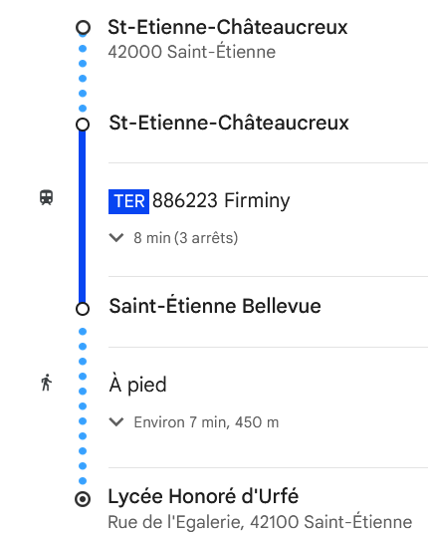Select the first St-Etienne-Châteaucreux station name
428x534 pixels.
point(228,27)
